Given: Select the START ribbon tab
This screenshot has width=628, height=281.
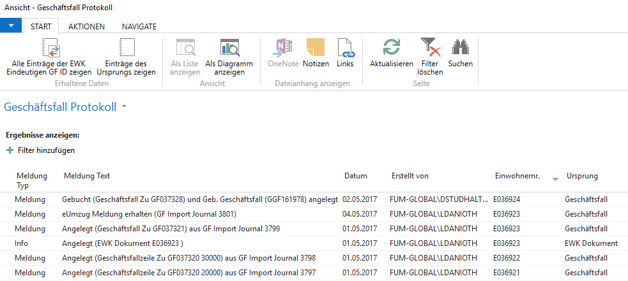Looking at the screenshot, I should (x=41, y=26).
